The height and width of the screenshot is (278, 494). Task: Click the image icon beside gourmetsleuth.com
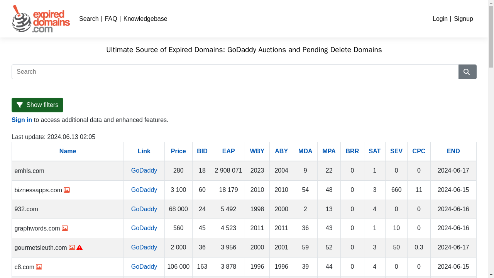point(72,247)
